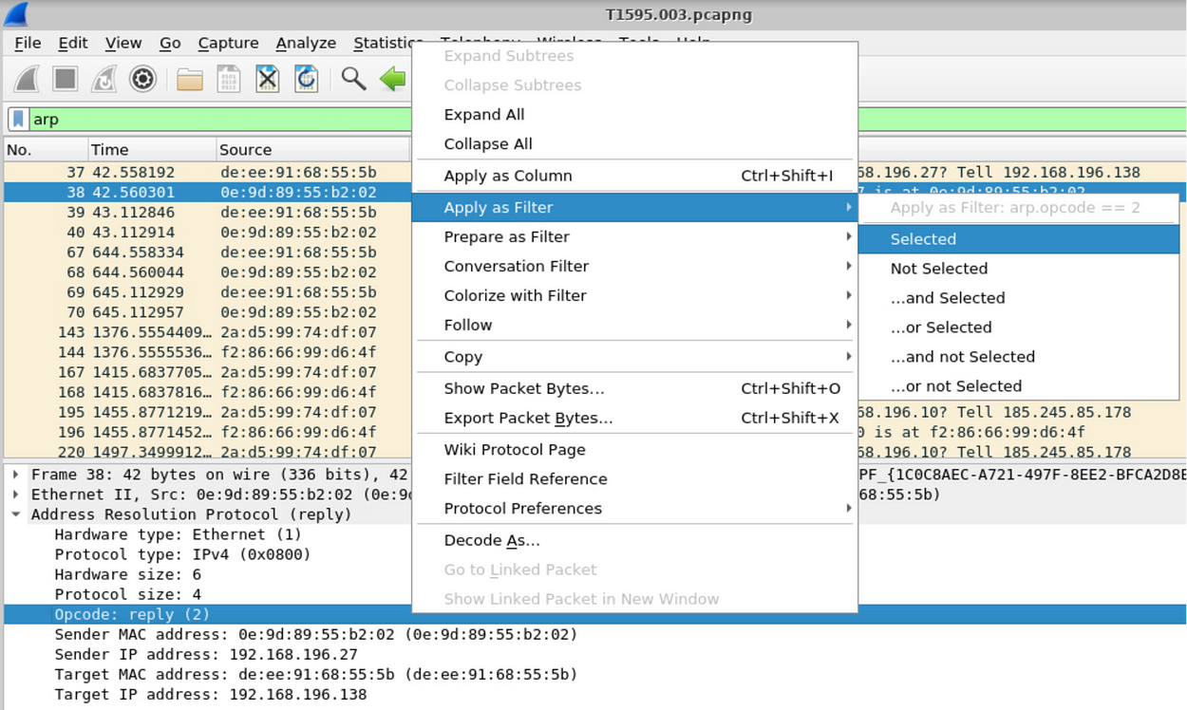Open the File menu
This screenshot has width=1187, height=710.
coord(28,43)
